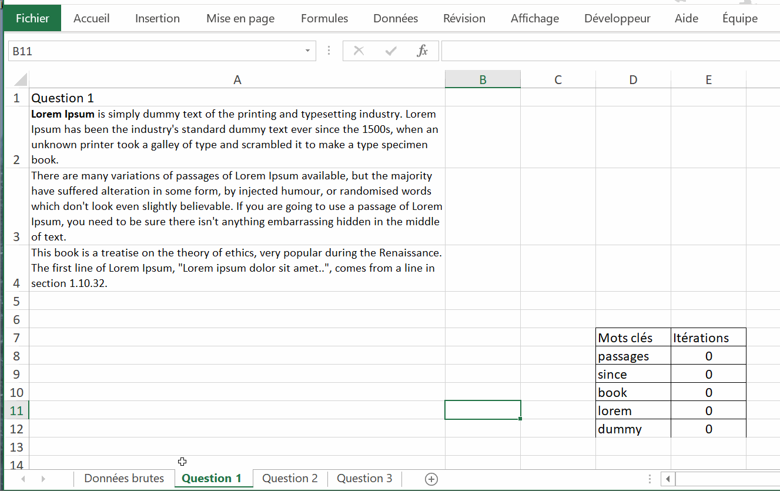Open the Mise en page tab

tap(240, 18)
